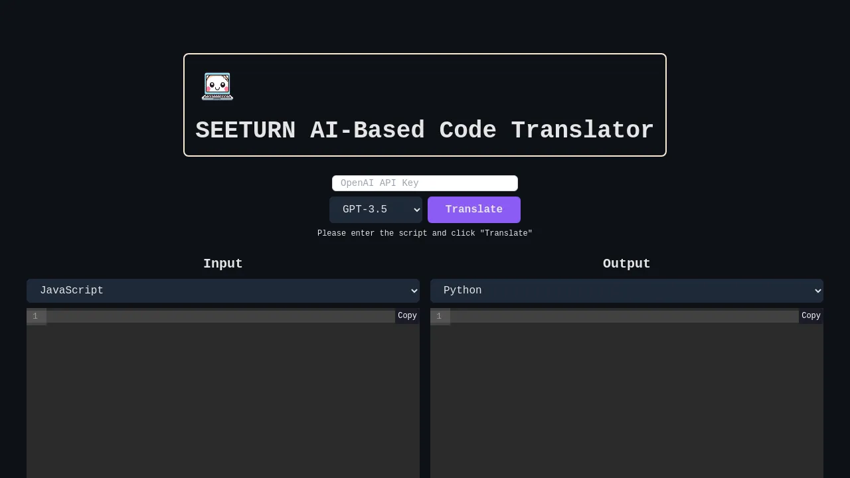Viewport: 850px width, 478px height.
Task: Click the purple Translate button
Action: [474, 210]
